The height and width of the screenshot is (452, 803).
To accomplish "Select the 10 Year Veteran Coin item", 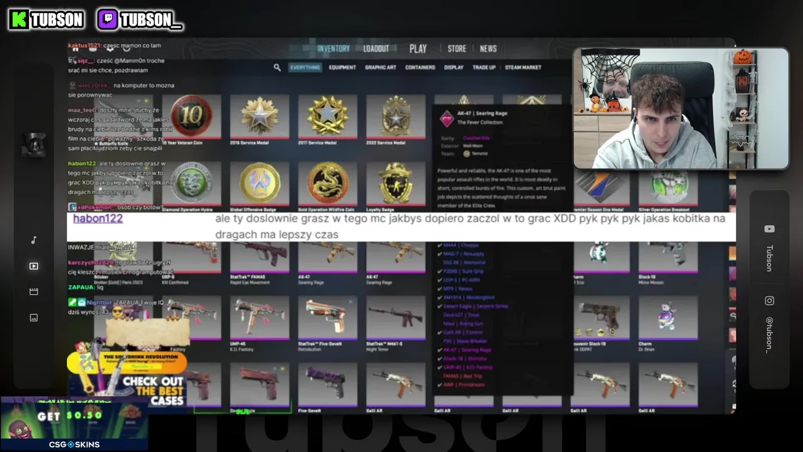I will tap(191, 120).
